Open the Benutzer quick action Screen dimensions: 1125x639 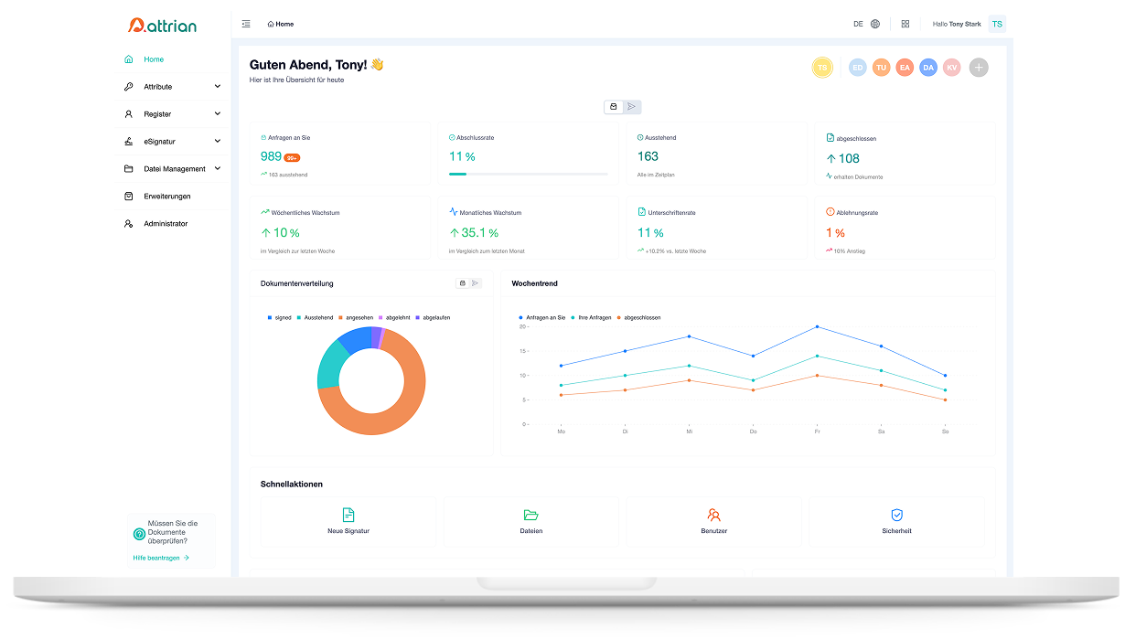pos(713,521)
